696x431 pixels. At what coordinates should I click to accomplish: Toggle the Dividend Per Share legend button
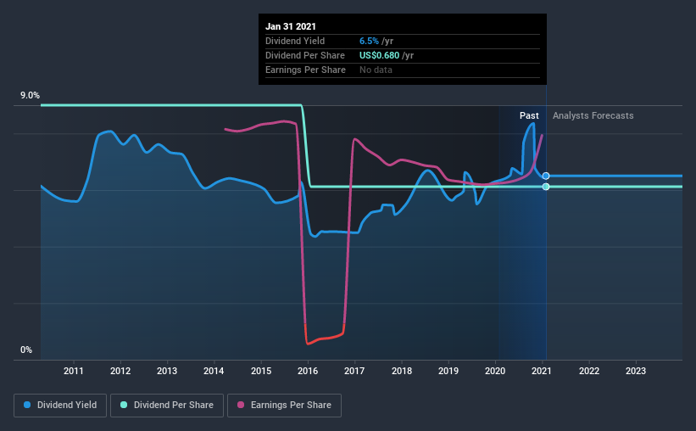[167, 406]
